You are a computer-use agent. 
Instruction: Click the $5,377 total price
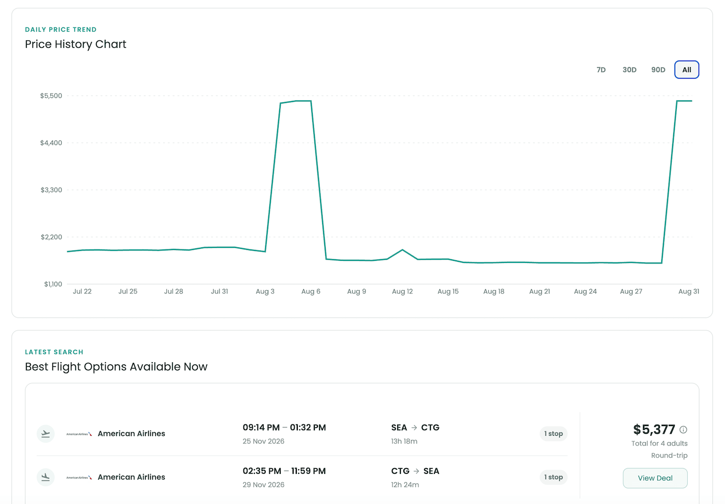[x=654, y=429]
